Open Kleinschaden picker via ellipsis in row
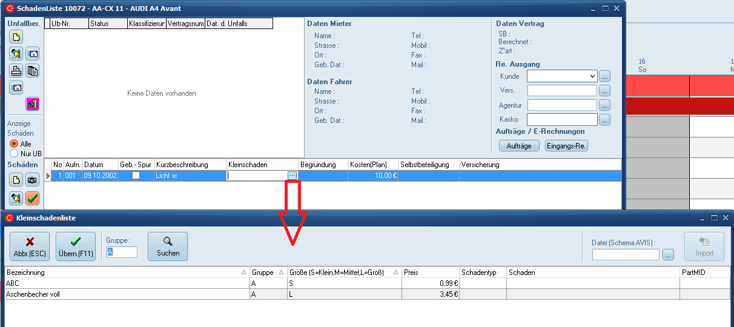Image resolution: width=734 pixels, height=327 pixels. pyautogui.click(x=293, y=176)
